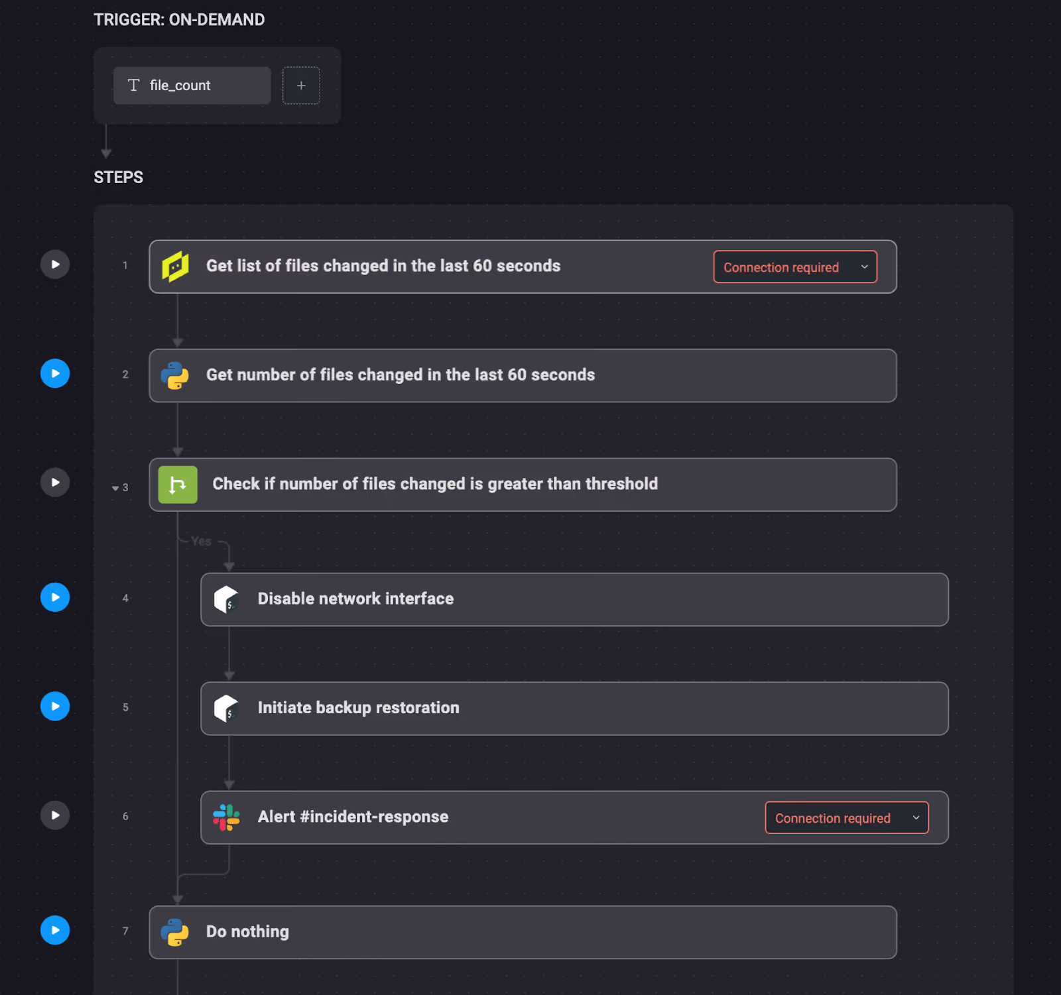The width and height of the screenshot is (1061, 995).
Task: Click the Slack icon on Alert step
Action: pos(226,817)
